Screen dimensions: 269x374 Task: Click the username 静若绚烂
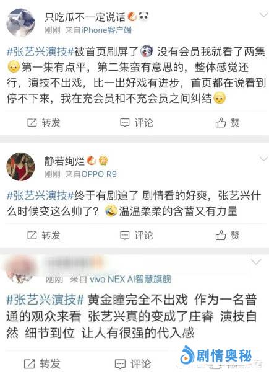click(64, 161)
